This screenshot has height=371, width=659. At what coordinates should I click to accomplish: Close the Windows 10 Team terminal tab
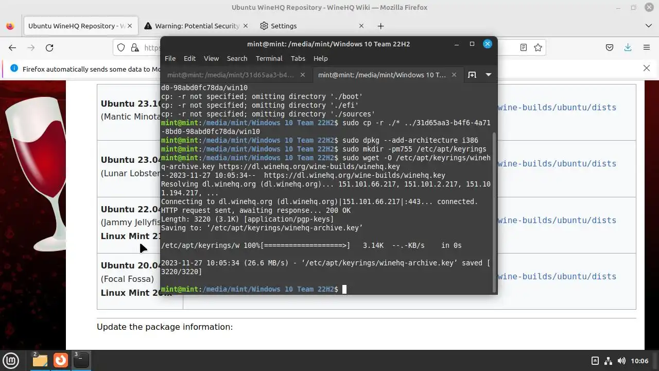click(x=454, y=75)
